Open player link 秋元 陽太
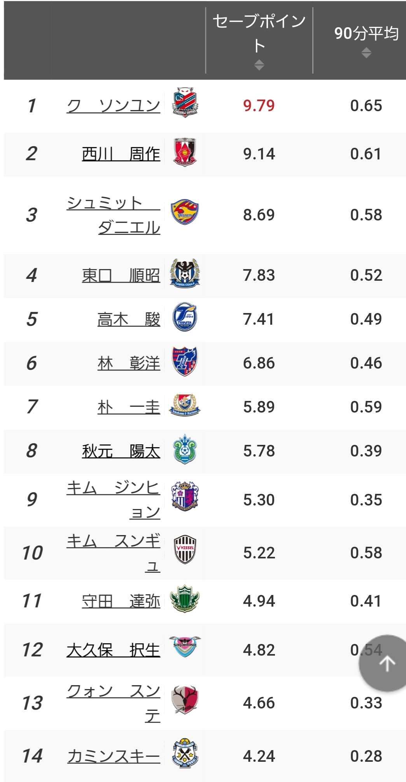The height and width of the screenshot is (782, 406). coord(121,451)
